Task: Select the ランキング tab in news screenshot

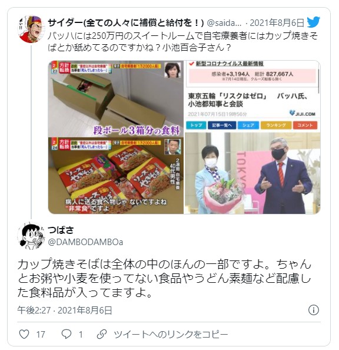Action: point(276,126)
